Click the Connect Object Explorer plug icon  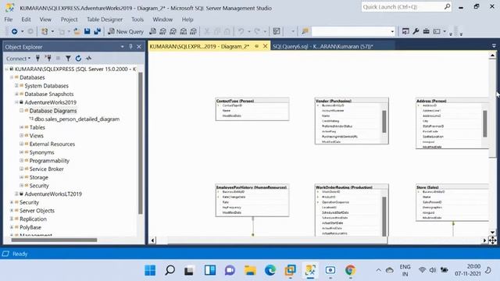coord(38,59)
